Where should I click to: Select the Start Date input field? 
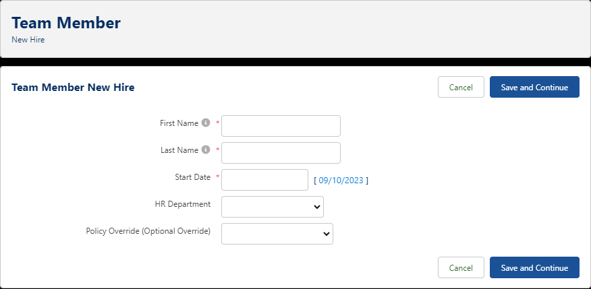pos(264,180)
